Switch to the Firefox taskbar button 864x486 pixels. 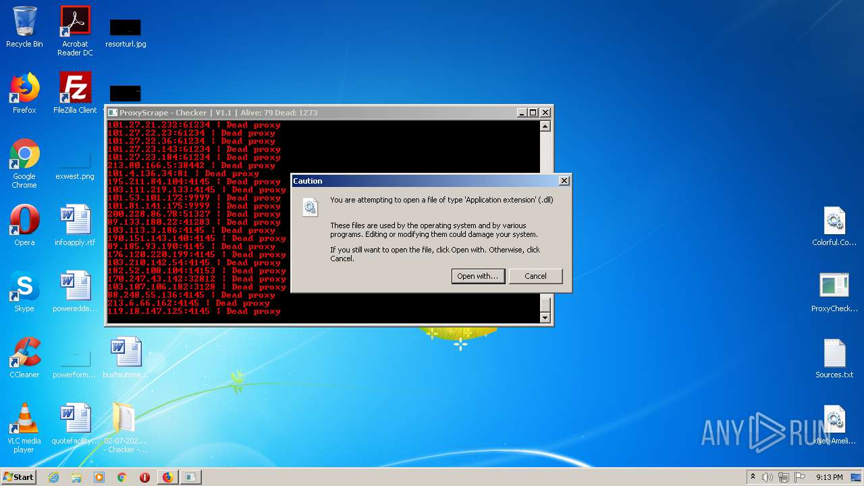pyautogui.click(x=167, y=477)
